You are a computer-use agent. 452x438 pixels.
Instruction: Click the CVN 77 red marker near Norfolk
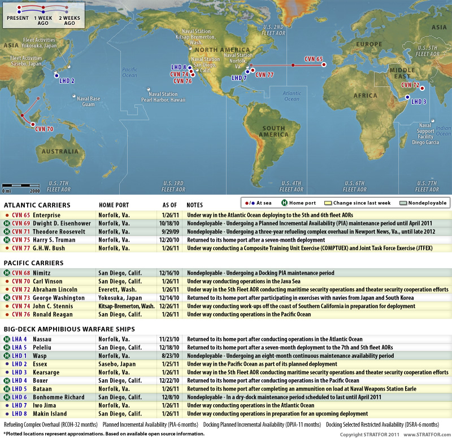253,70
